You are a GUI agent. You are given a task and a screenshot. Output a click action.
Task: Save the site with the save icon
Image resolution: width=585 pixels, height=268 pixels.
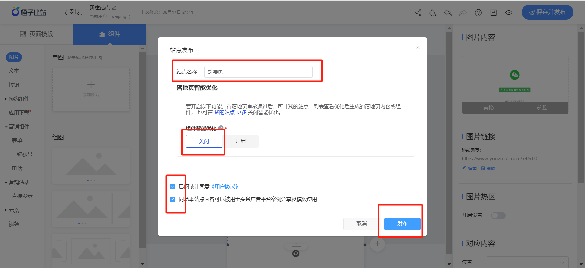[494, 13]
